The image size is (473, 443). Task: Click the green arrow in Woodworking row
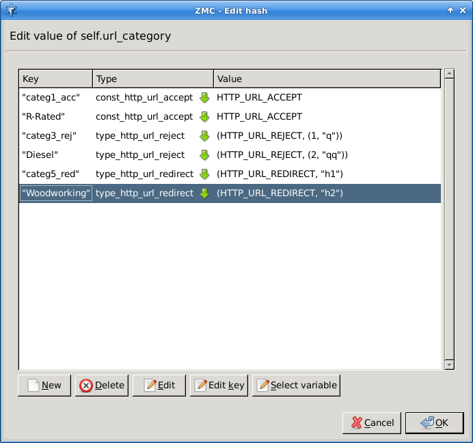tap(204, 193)
